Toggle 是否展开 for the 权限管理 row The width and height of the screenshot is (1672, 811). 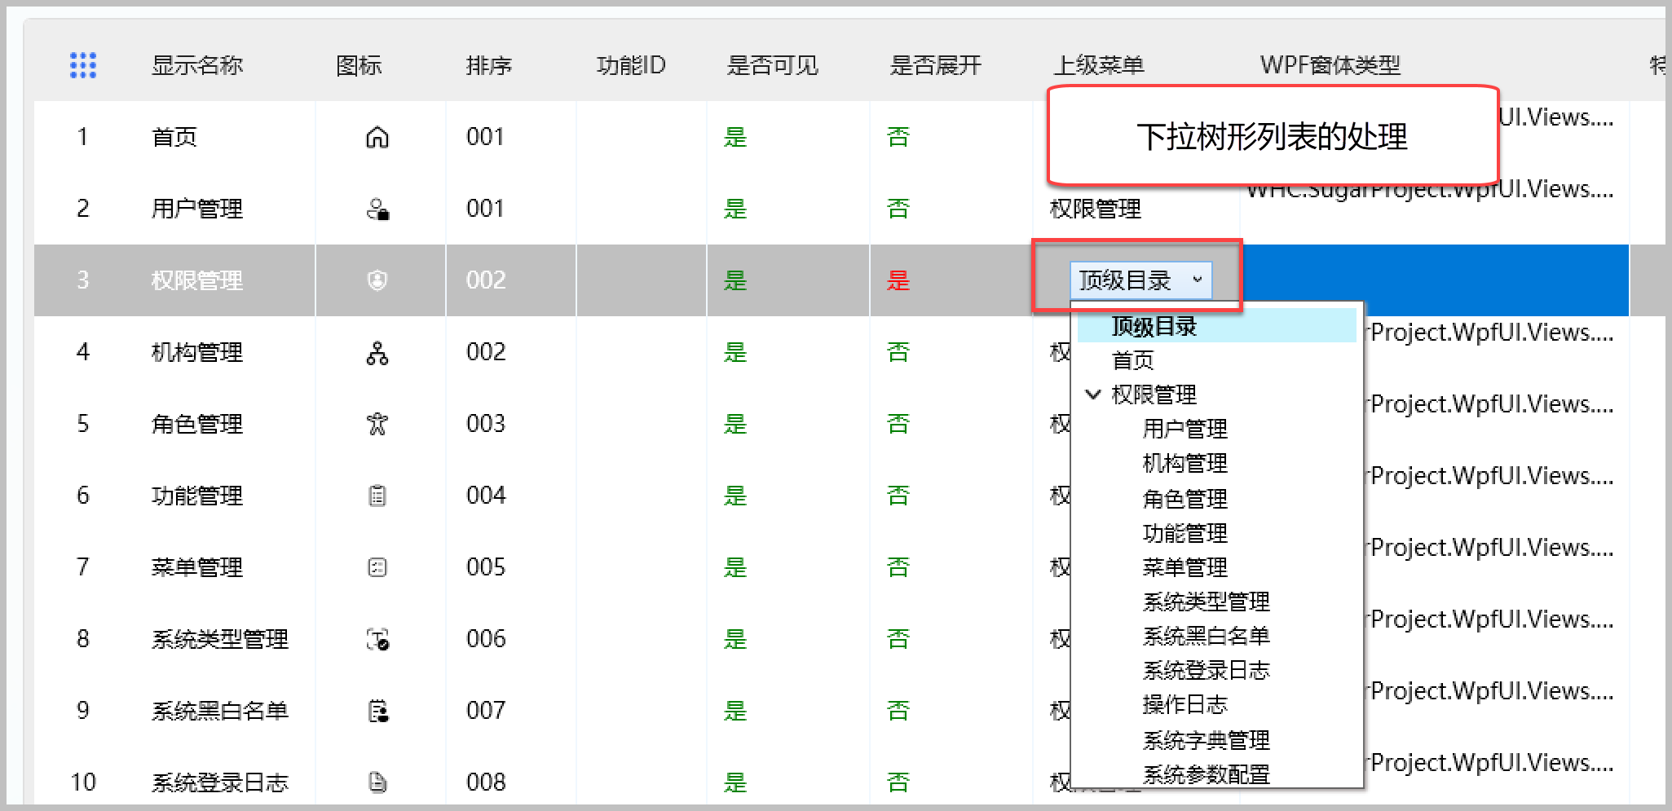pos(898,280)
